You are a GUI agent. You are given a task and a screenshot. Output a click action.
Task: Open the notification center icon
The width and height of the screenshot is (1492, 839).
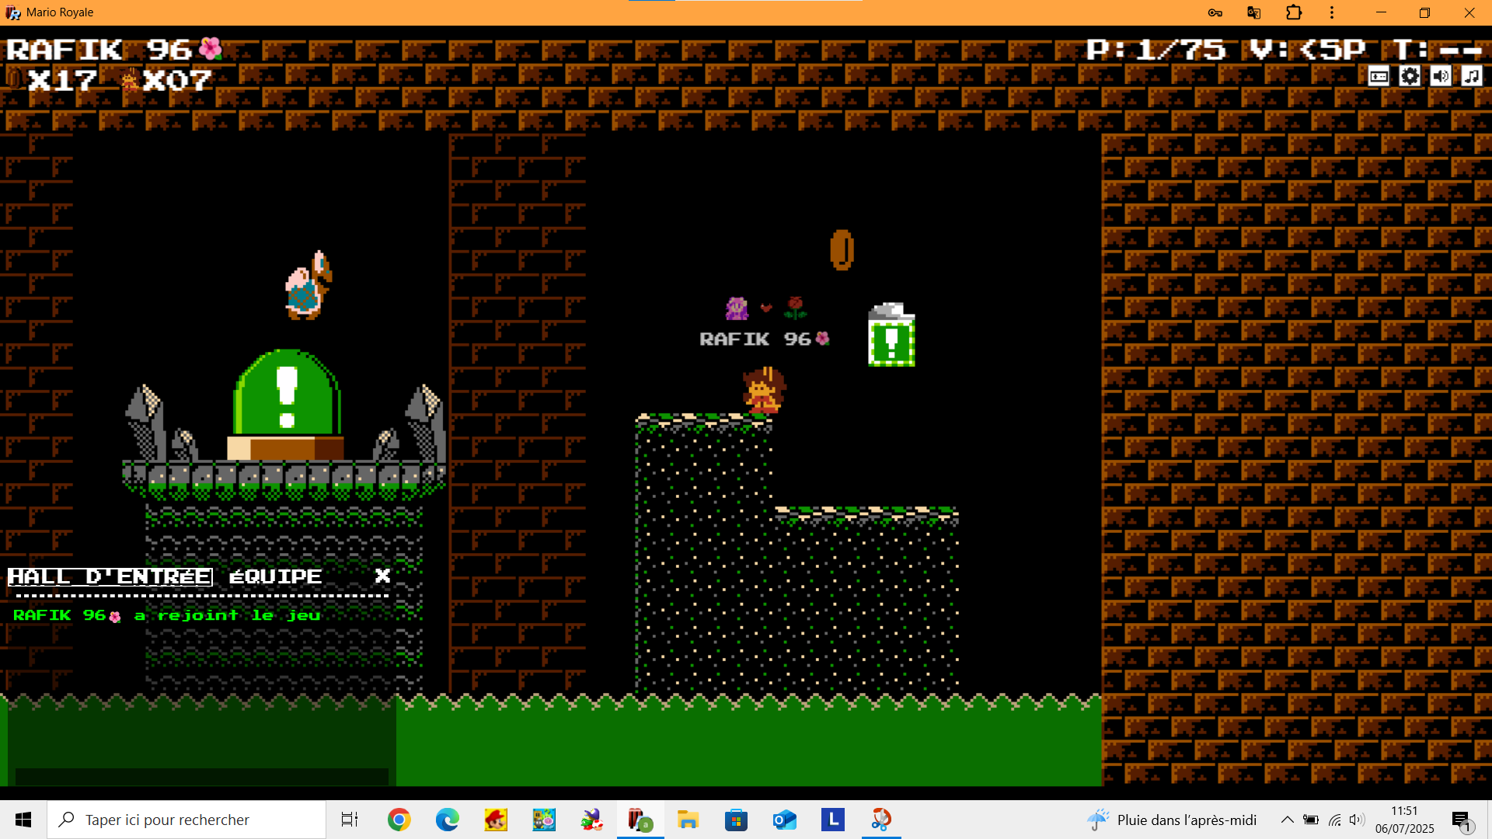(1462, 820)
